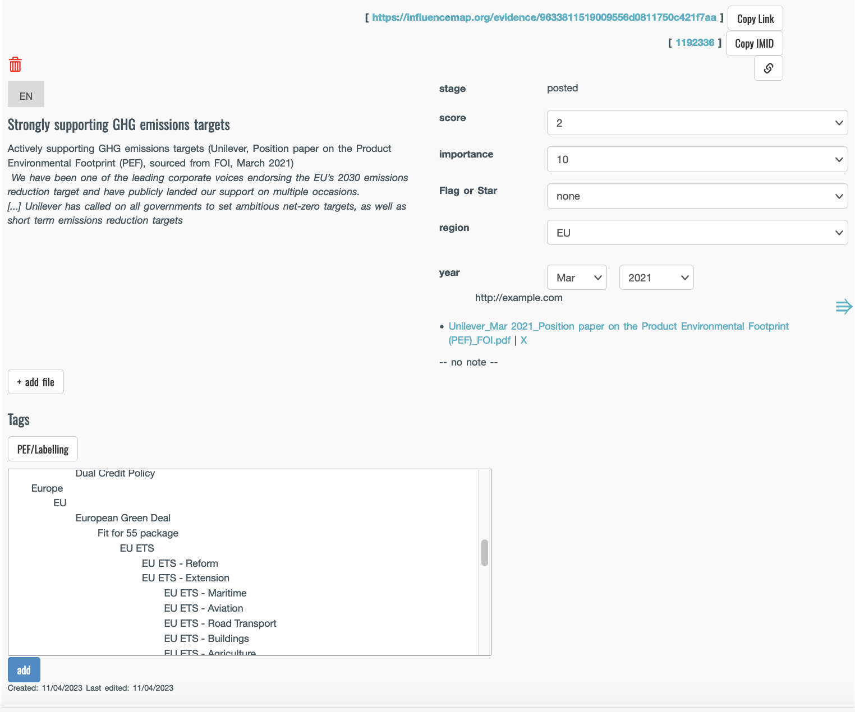Select EU ETS - Buildings tag

click(206, 639)
